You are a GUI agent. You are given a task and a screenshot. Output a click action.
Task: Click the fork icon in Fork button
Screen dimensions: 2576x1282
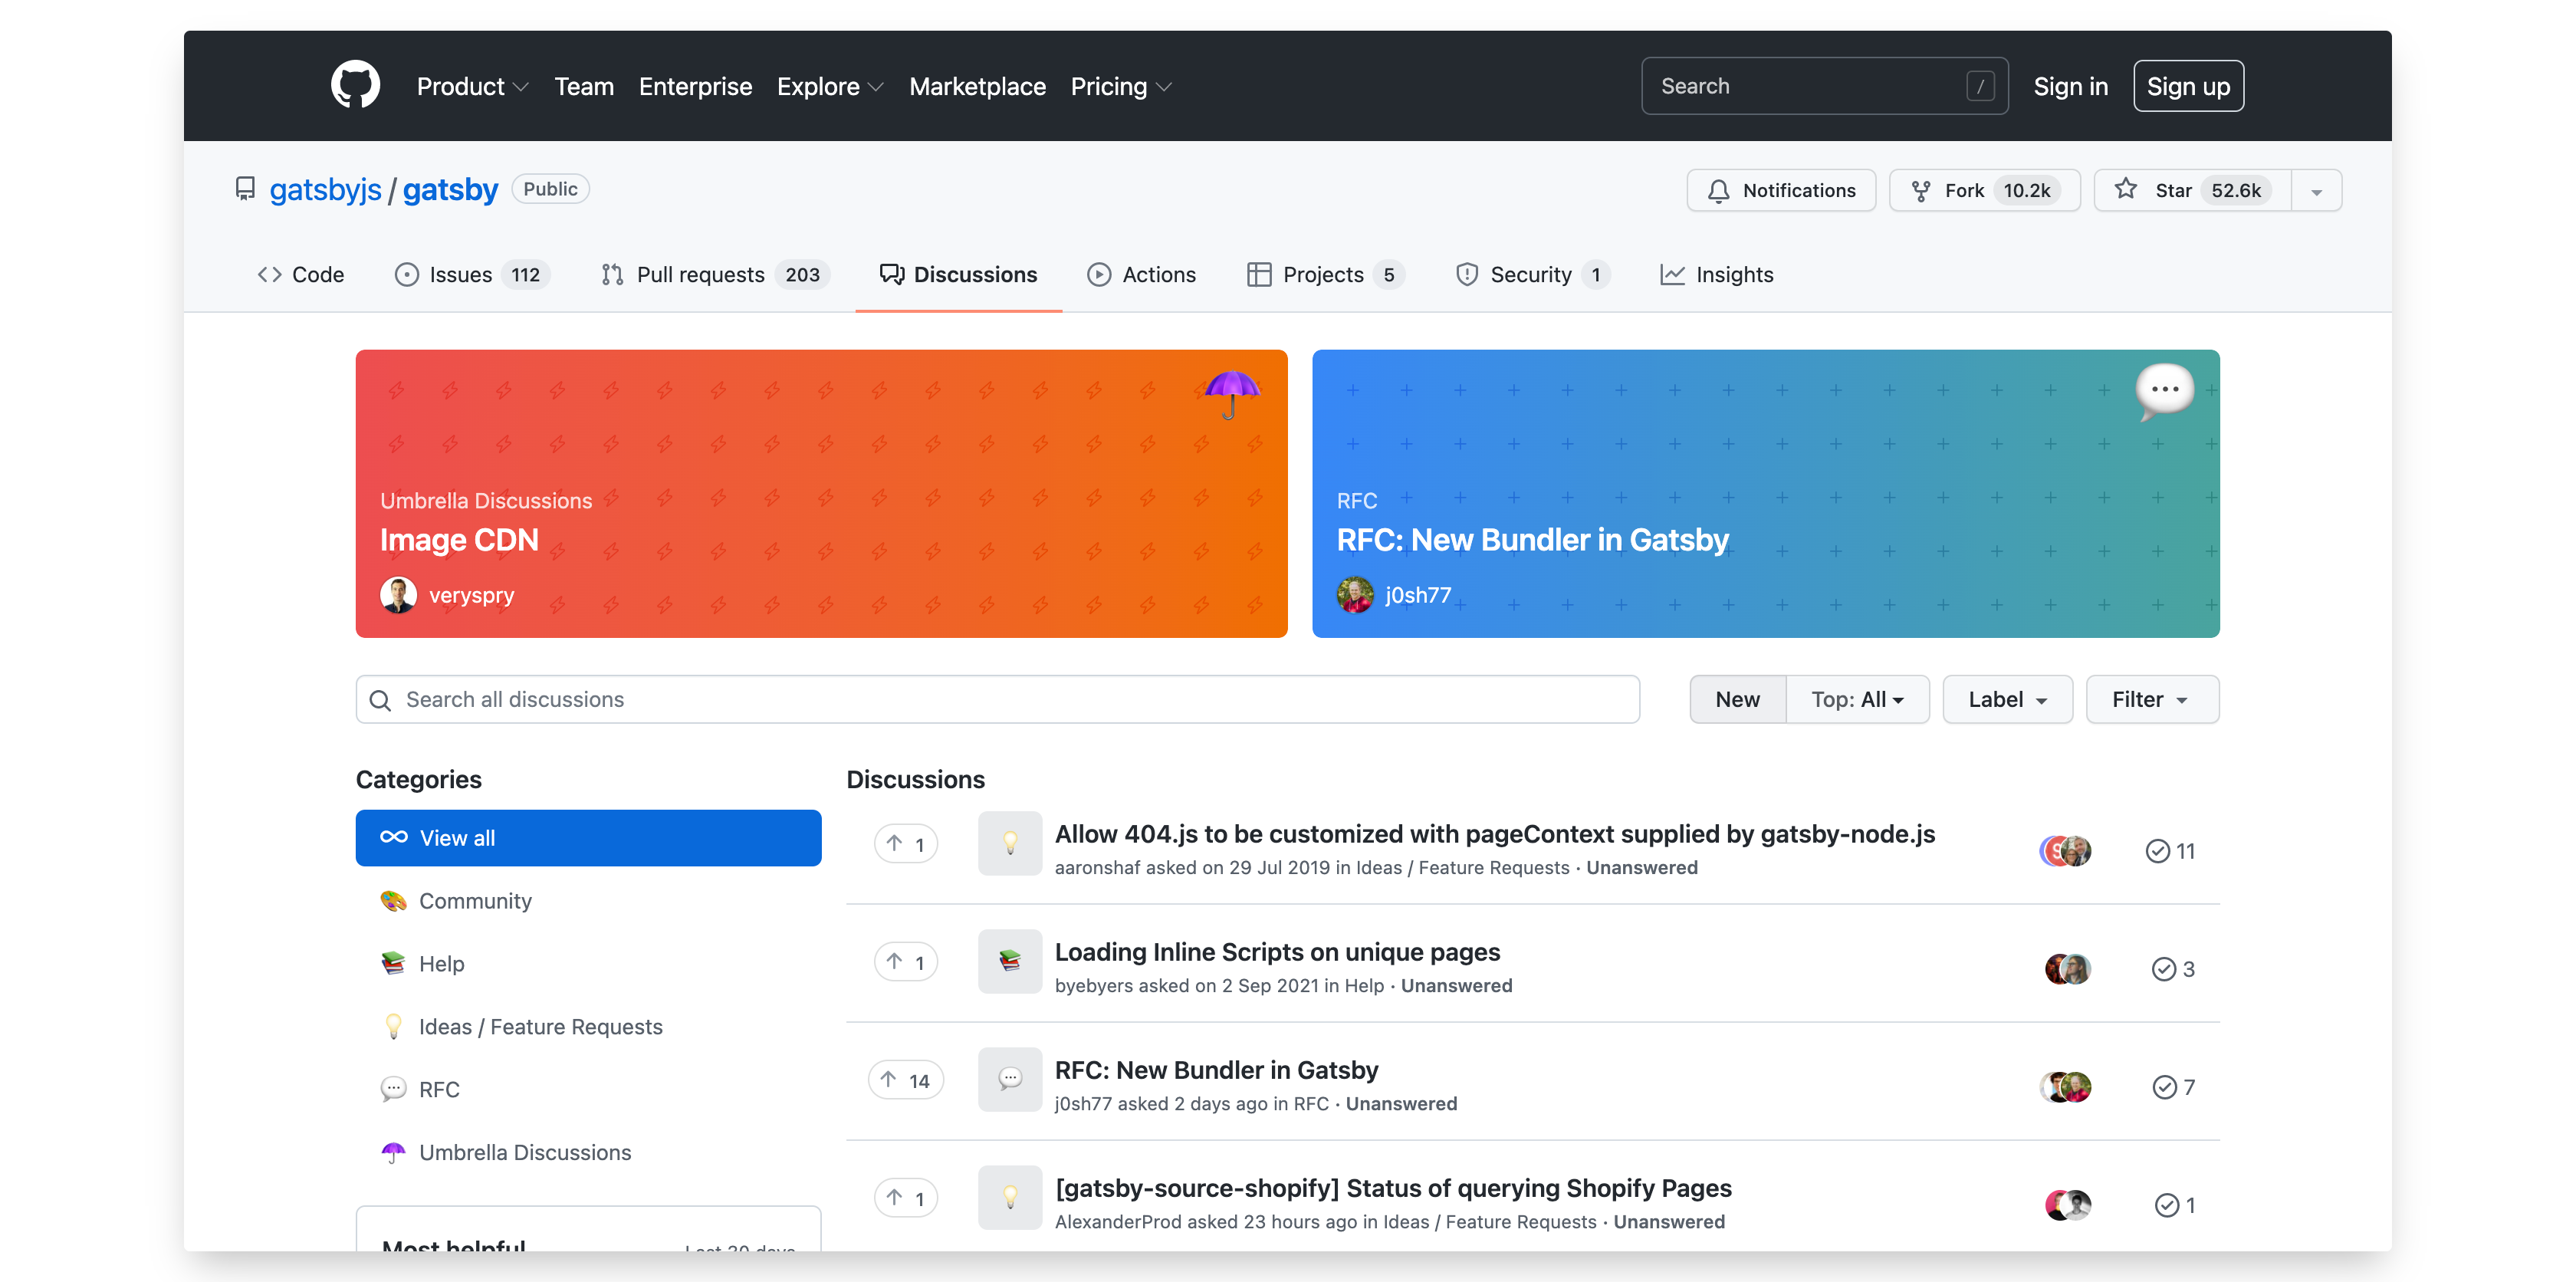pos(1921,190)
